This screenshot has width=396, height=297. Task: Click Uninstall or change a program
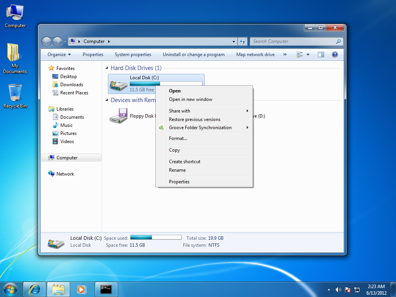[x=193, y=54]
